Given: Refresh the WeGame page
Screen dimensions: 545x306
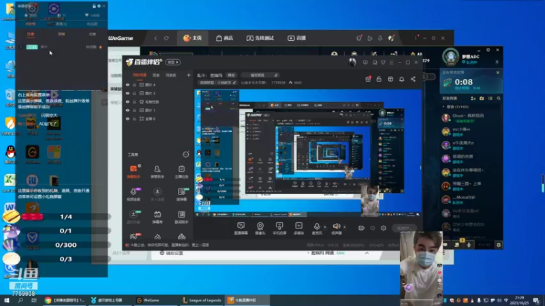Looking at the screenshot, I should point(166,38).
